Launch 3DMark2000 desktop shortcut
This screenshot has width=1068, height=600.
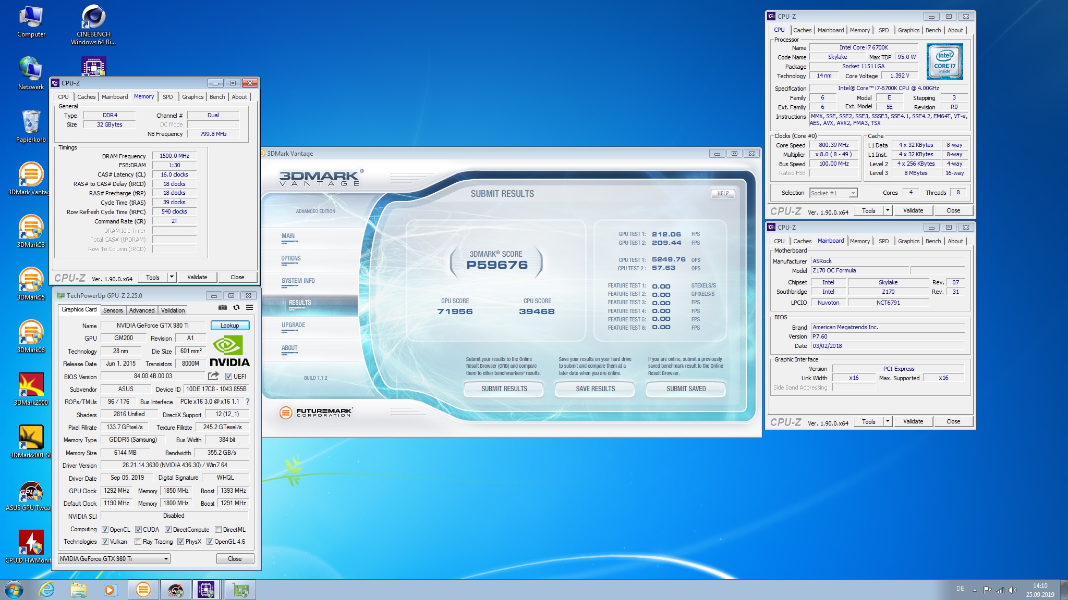(31, 389)
